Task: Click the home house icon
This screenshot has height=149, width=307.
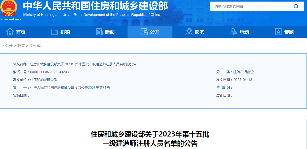Action: coord(10,32)
